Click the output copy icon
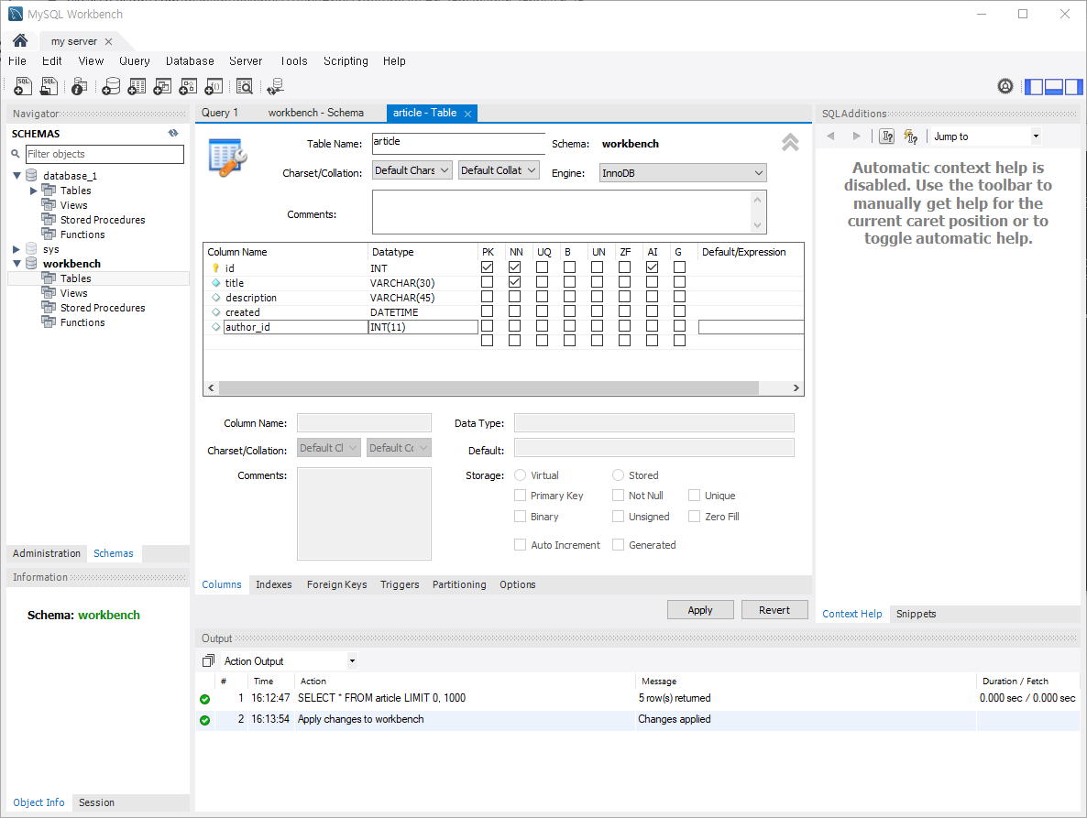This screenshot has height=818, width=1087. coord(208,660)
